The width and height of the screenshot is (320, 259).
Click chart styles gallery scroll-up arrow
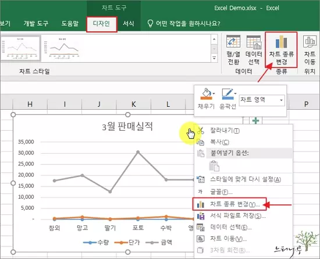[x=214, y=39]
